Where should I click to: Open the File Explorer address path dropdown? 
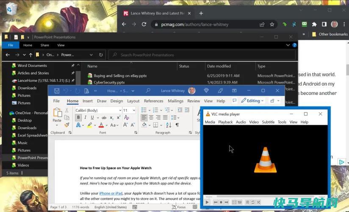coord(91,55)
